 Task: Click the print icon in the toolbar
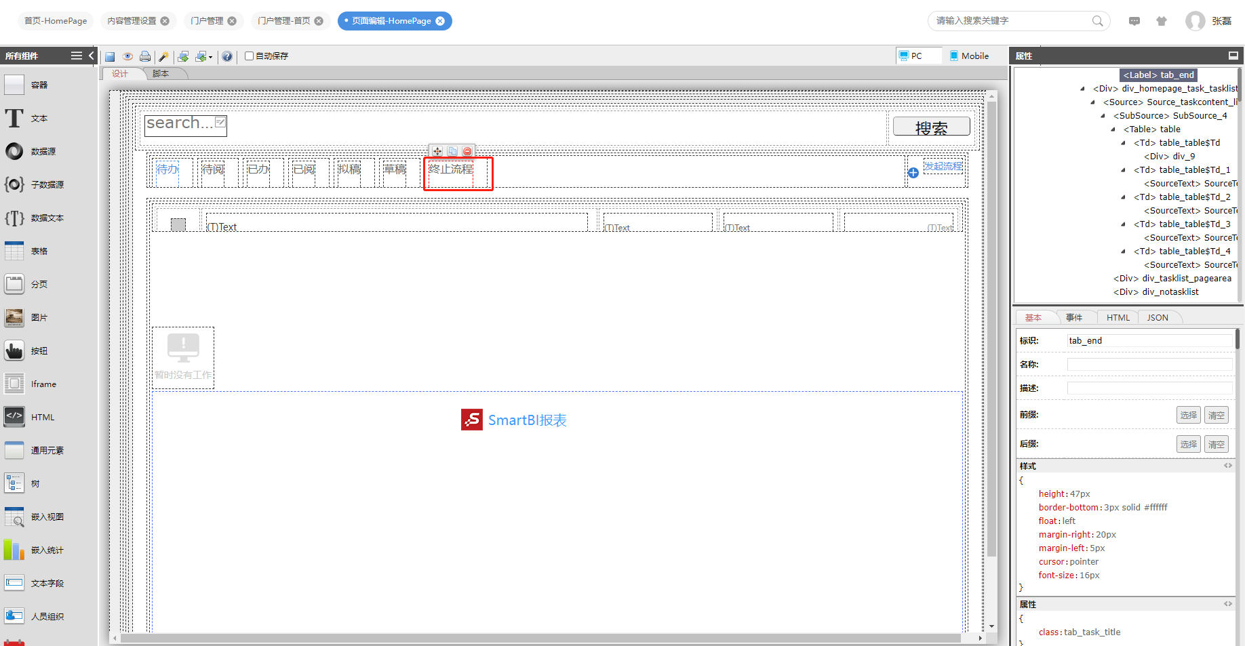[145, 56]
